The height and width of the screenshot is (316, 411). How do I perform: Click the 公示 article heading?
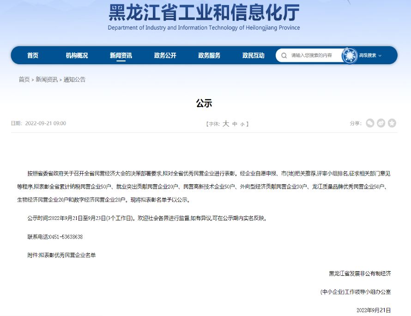204,103
